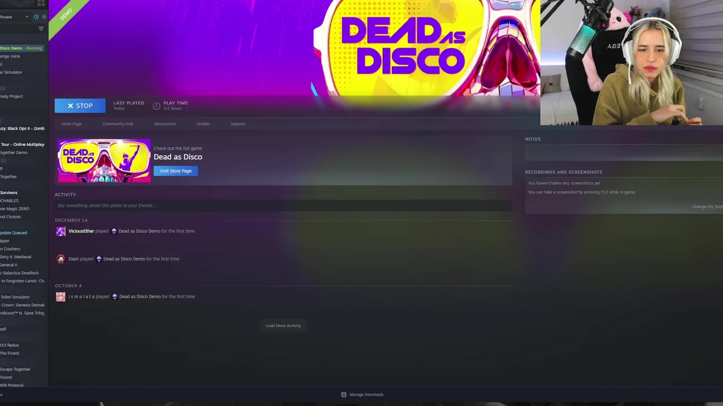This screenshot has height=406, width=723.
Task: Click the I s m o l a t a username
Action: [x=81, y=297]
